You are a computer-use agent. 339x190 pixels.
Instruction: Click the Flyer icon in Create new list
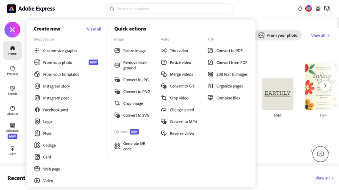(x=37, y=133)
